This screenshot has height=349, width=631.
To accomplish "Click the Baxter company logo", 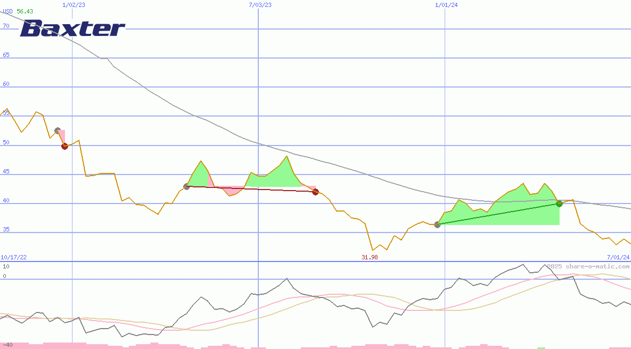I will point(72,28).
